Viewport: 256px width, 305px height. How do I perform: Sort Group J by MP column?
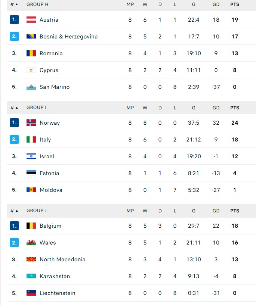tap(130, 211)
